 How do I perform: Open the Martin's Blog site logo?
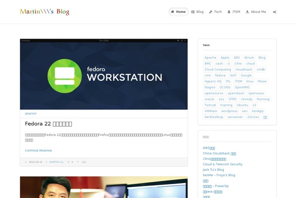[x=45, y=11]
